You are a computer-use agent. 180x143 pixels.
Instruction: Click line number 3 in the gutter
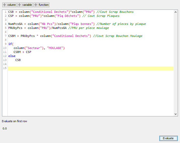(x=6, y=20)
